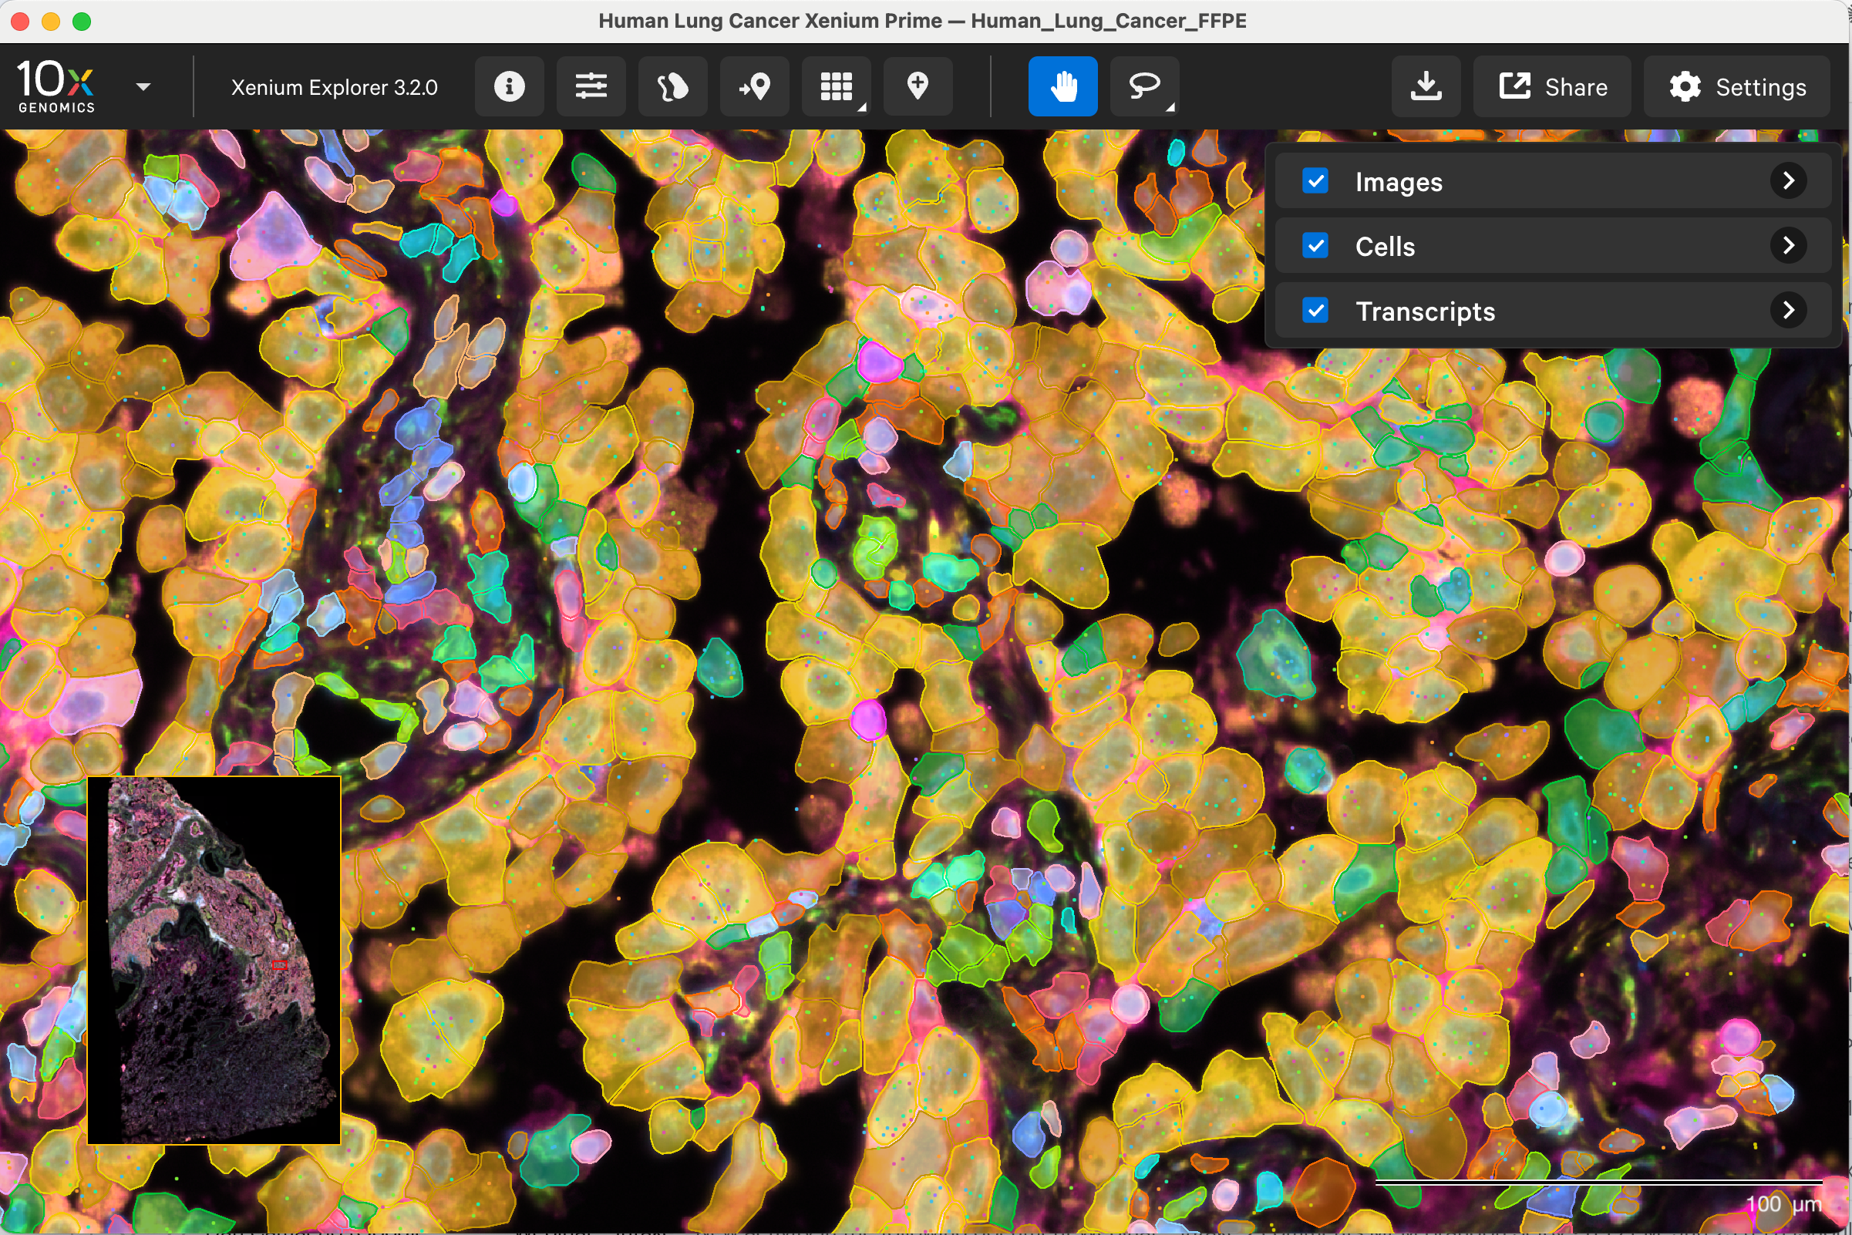Open the Share dialog
This screenshot has width=1852, height=1235.
pyautogui.click(x=1551, y=86)
